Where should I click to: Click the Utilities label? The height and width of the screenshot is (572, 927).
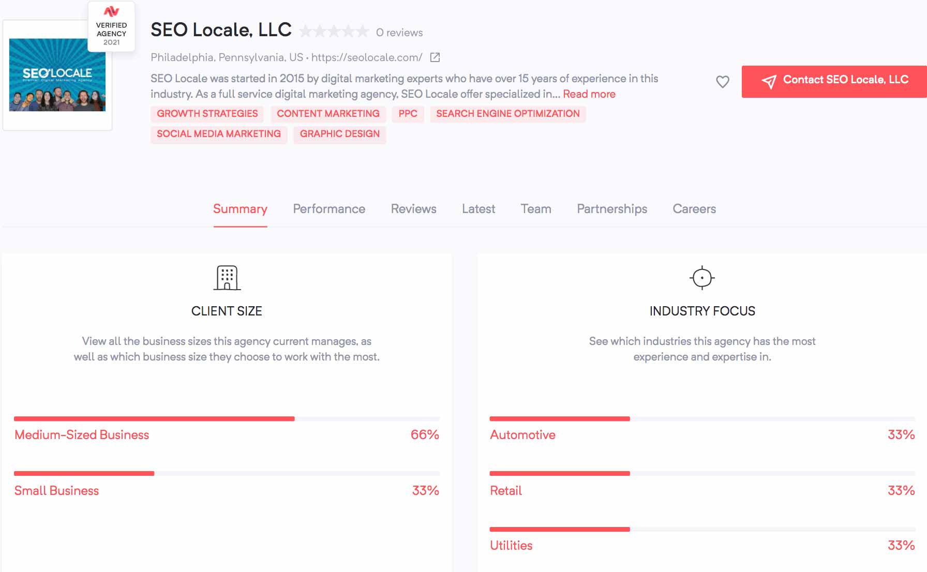(511, 546)
